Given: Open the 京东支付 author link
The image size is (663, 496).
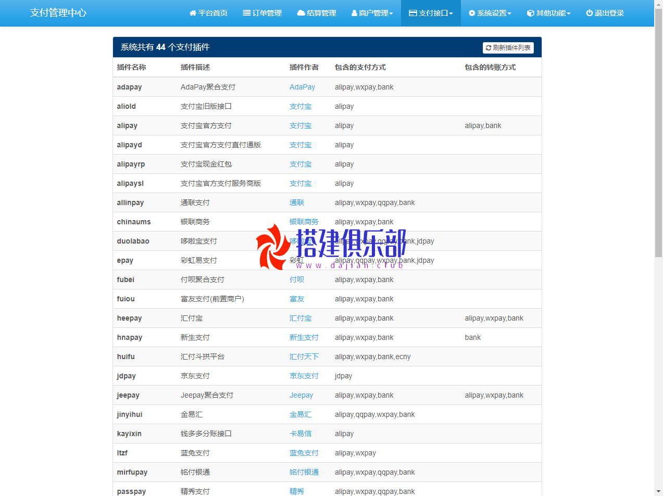Looking at the screenshot, I should 304,376.
